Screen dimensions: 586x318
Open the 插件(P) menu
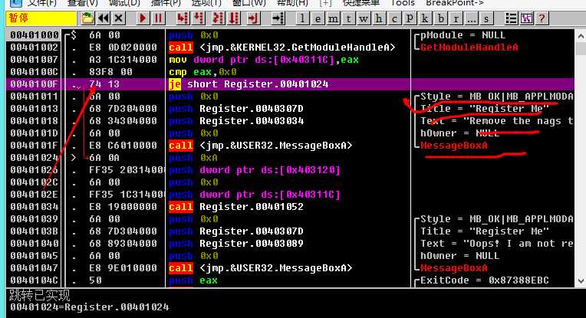click(166, 3)
